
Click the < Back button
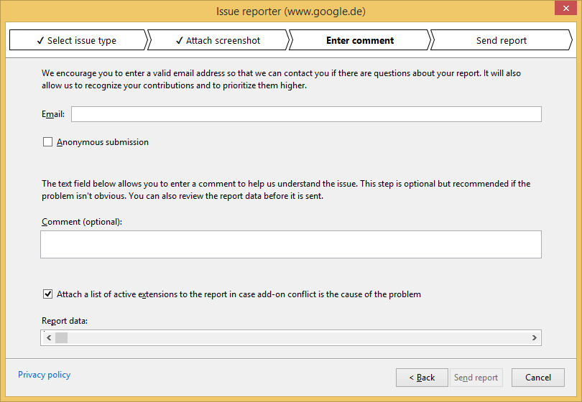422,378
